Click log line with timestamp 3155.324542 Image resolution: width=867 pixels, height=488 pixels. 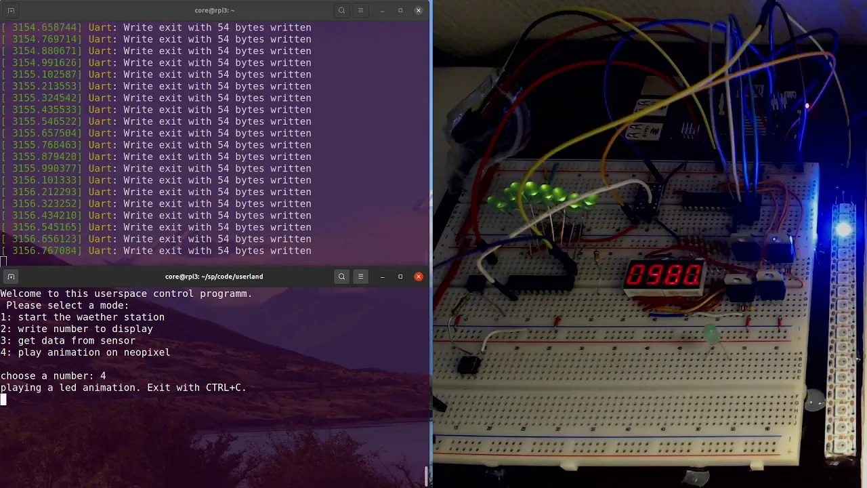coord(156,98)
